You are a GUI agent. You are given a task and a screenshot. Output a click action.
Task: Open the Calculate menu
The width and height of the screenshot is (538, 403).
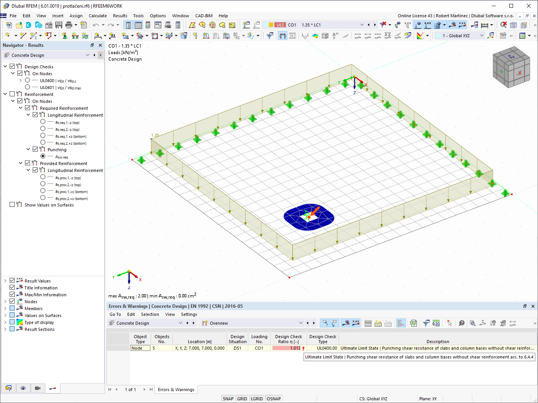98,16
